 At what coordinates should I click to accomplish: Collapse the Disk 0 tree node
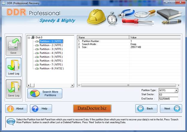click(29, 38)
